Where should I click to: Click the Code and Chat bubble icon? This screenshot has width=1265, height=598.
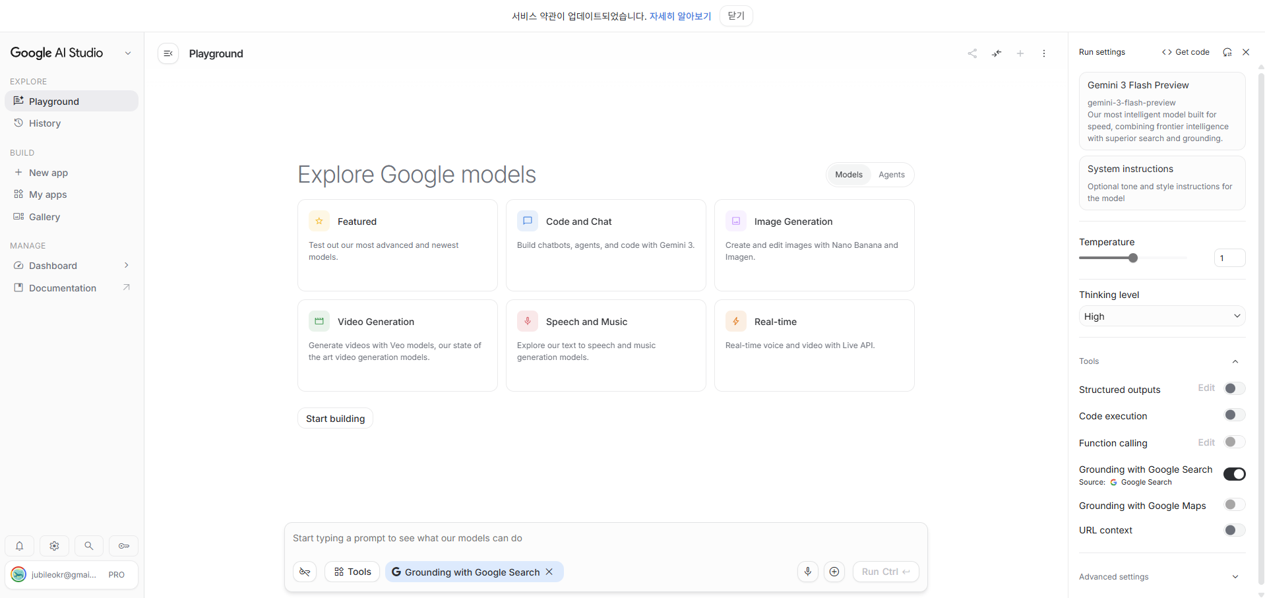(528, 221)
